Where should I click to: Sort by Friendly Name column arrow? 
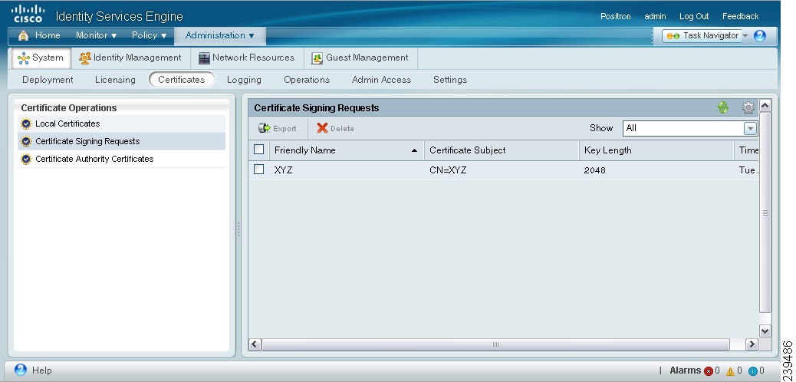pos(414,151)
